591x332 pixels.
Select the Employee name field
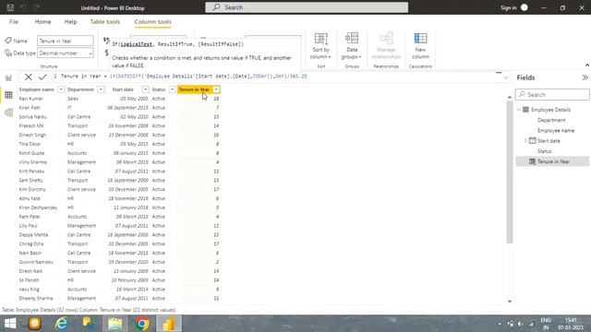coord(556,131)
